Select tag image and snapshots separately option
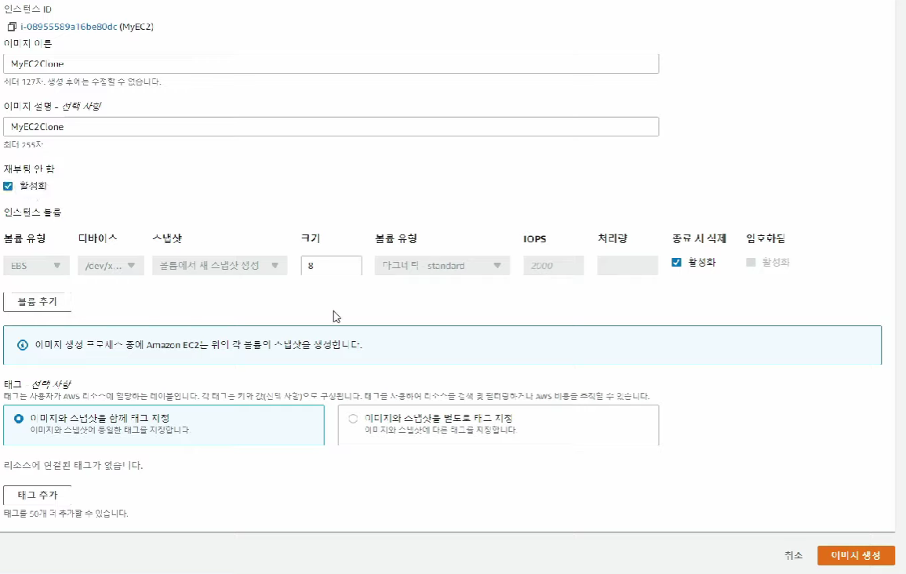The height and width of the screenshot is (574, 906). [498, 424]
